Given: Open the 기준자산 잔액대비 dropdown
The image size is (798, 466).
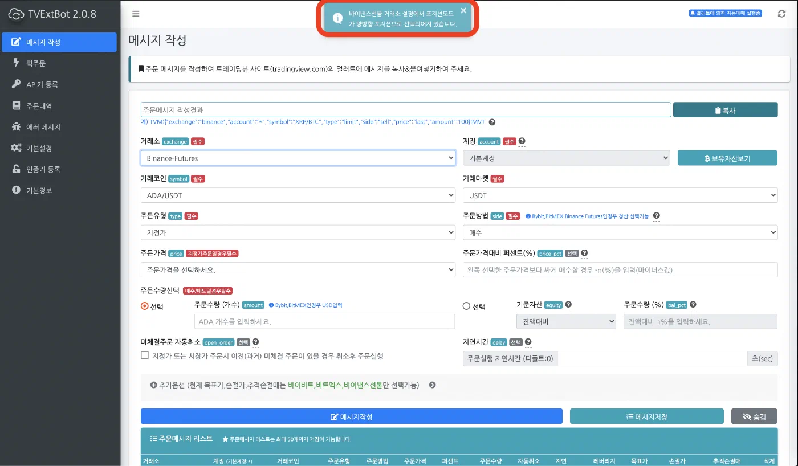Looking at the screenshot, I should [x=566, y=321].
